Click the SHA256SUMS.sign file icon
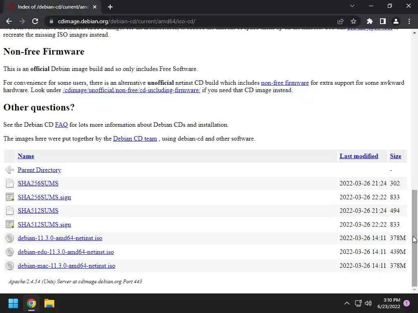Viewport: 418px width, 313px height. [x=10, y=197]
